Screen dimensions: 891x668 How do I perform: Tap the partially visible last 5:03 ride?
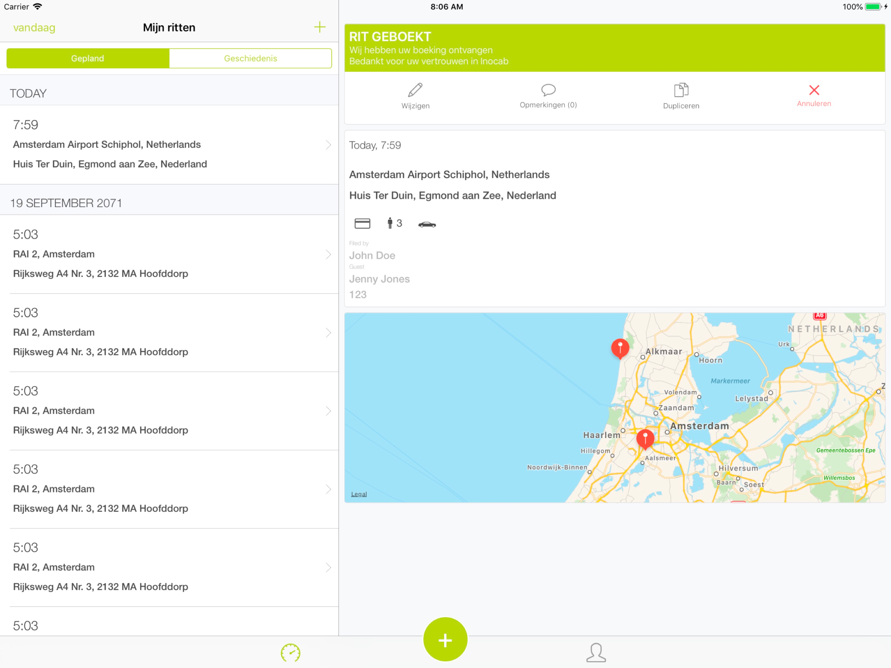click(169, 622)
